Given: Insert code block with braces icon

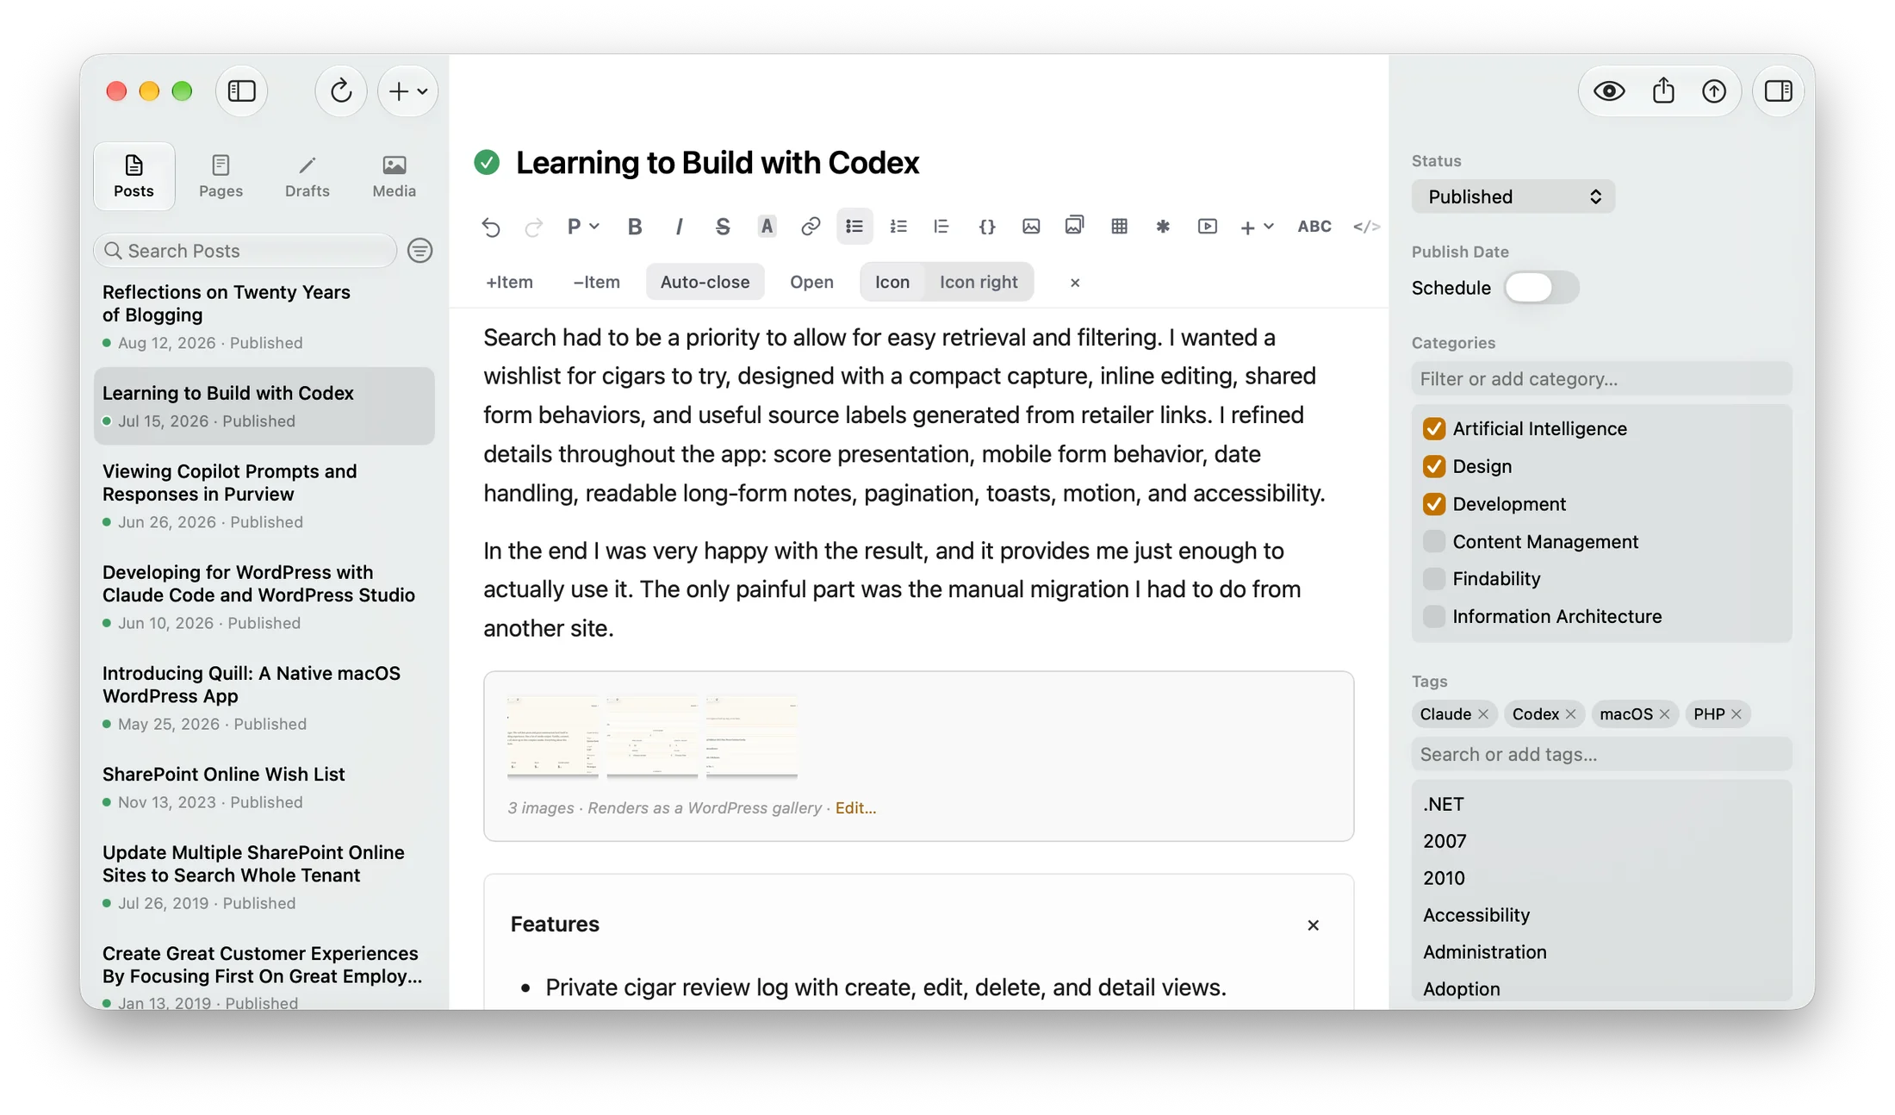Looking at the screenshot, I should tap(987, 227).
